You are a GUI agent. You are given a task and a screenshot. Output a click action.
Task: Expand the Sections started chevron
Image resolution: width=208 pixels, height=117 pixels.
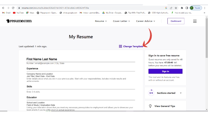coord(181,93)
